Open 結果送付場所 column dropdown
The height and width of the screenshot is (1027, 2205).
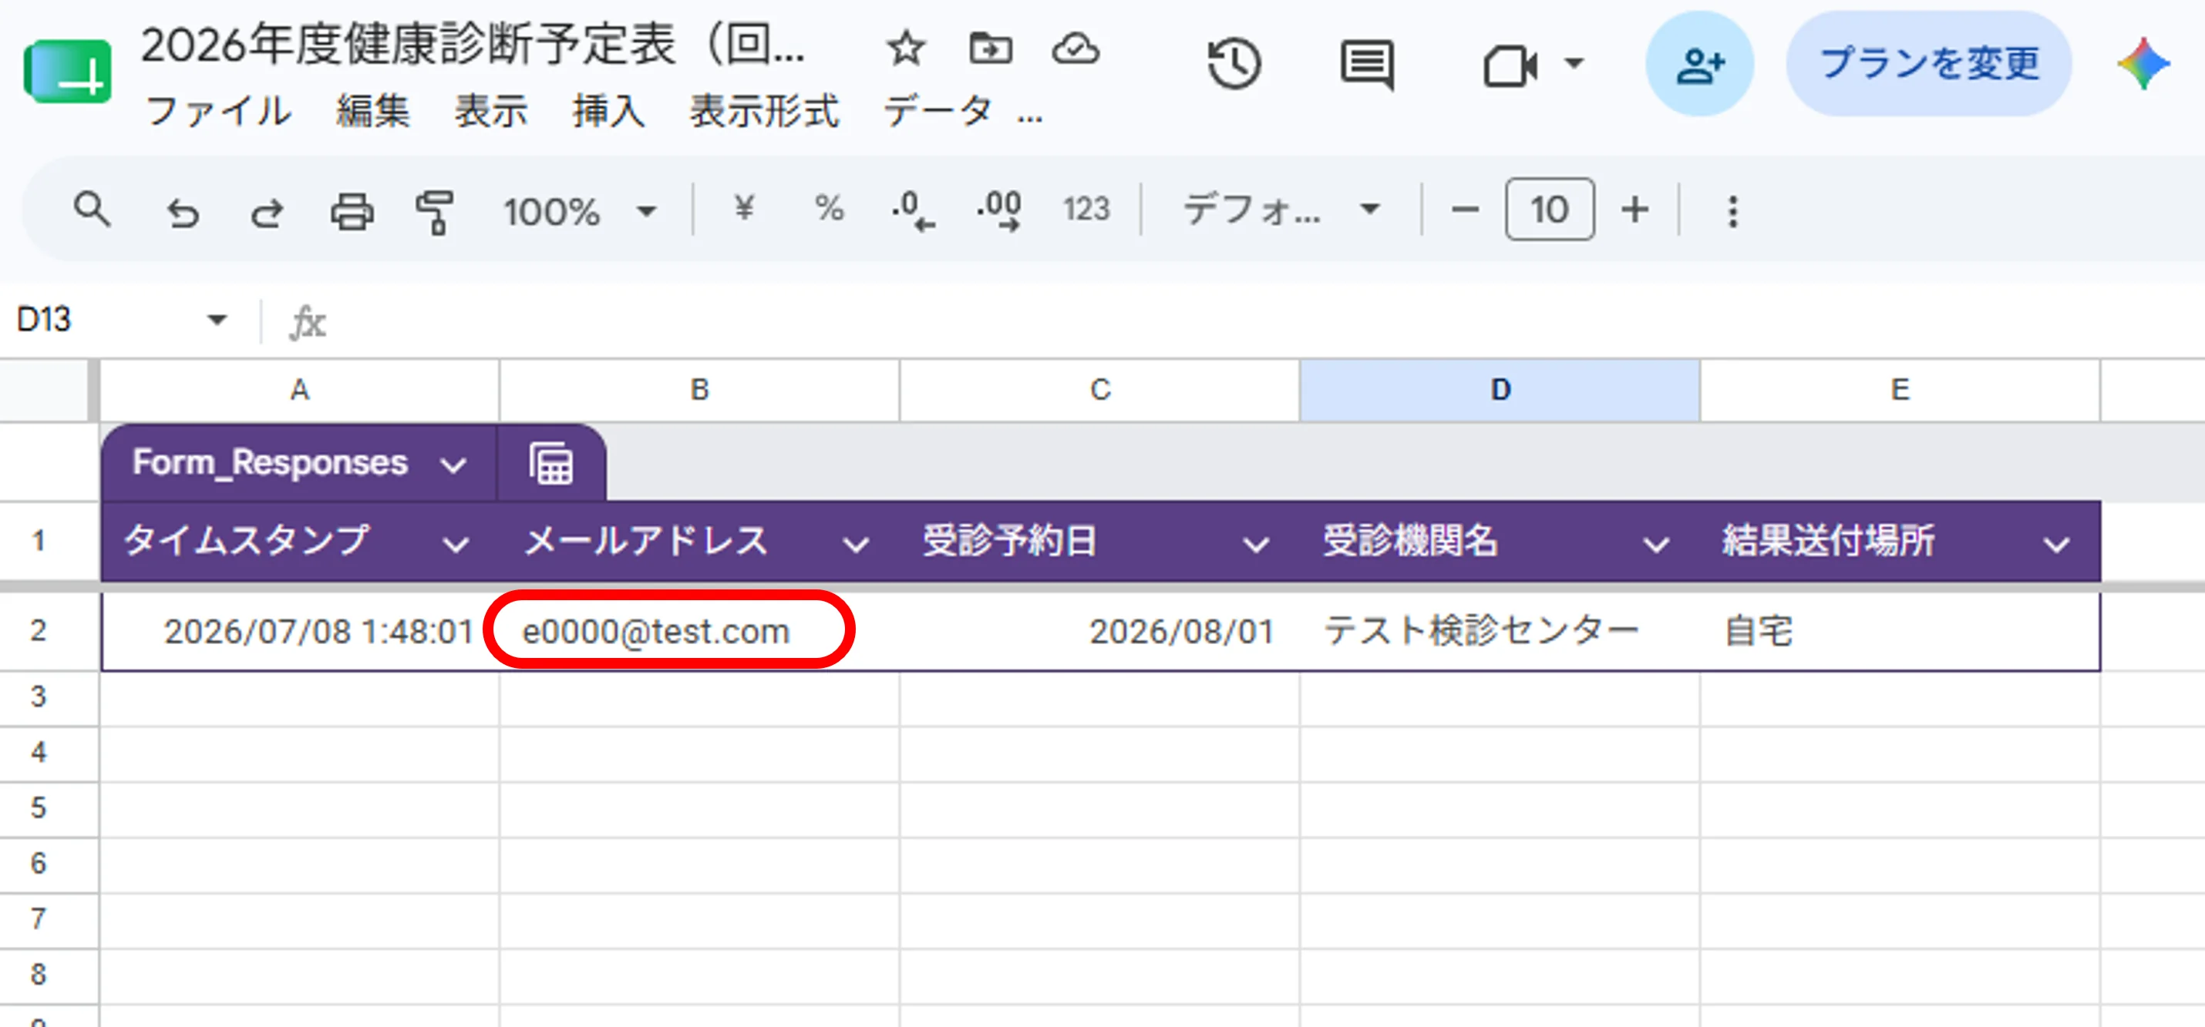pos(2056,545)
